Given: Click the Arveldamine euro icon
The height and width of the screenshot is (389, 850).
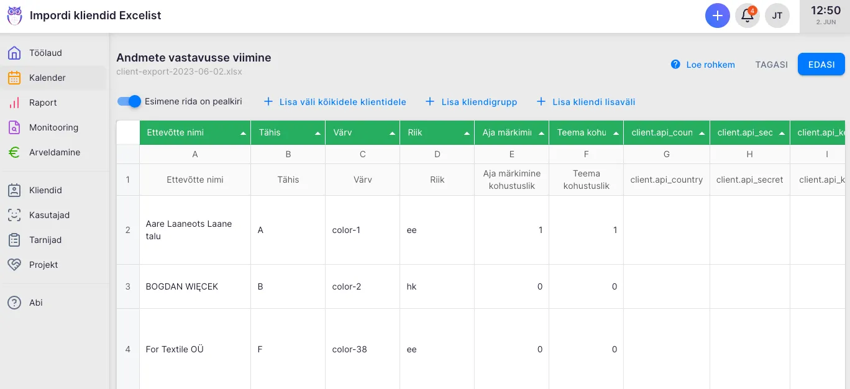Looking at the screenshot, I should 14,152.
